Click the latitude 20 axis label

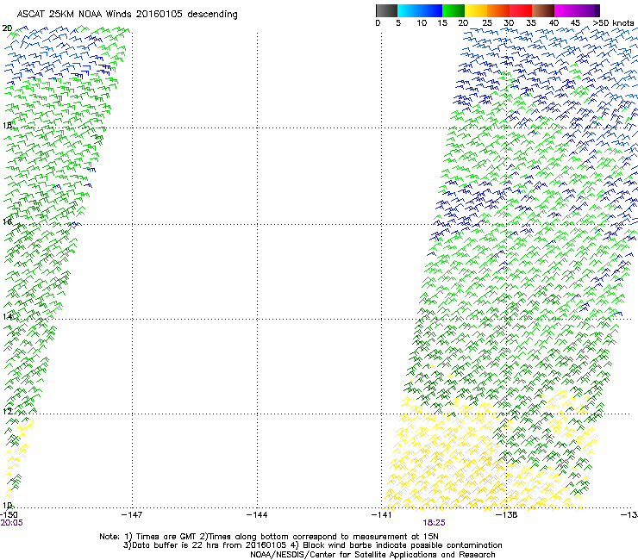(7, 28)
